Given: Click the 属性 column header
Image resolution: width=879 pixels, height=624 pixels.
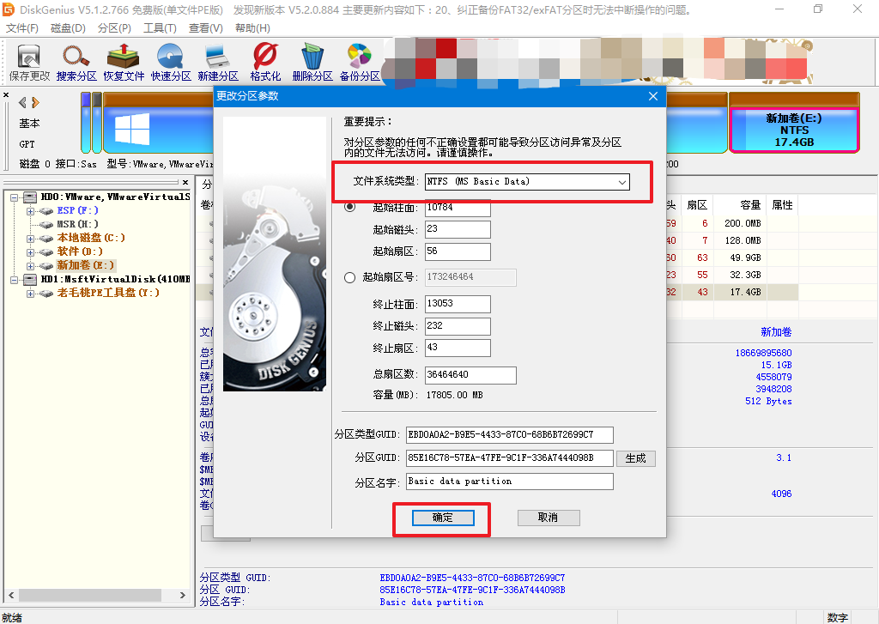Looking at the screenshot, I should point(783,205).
